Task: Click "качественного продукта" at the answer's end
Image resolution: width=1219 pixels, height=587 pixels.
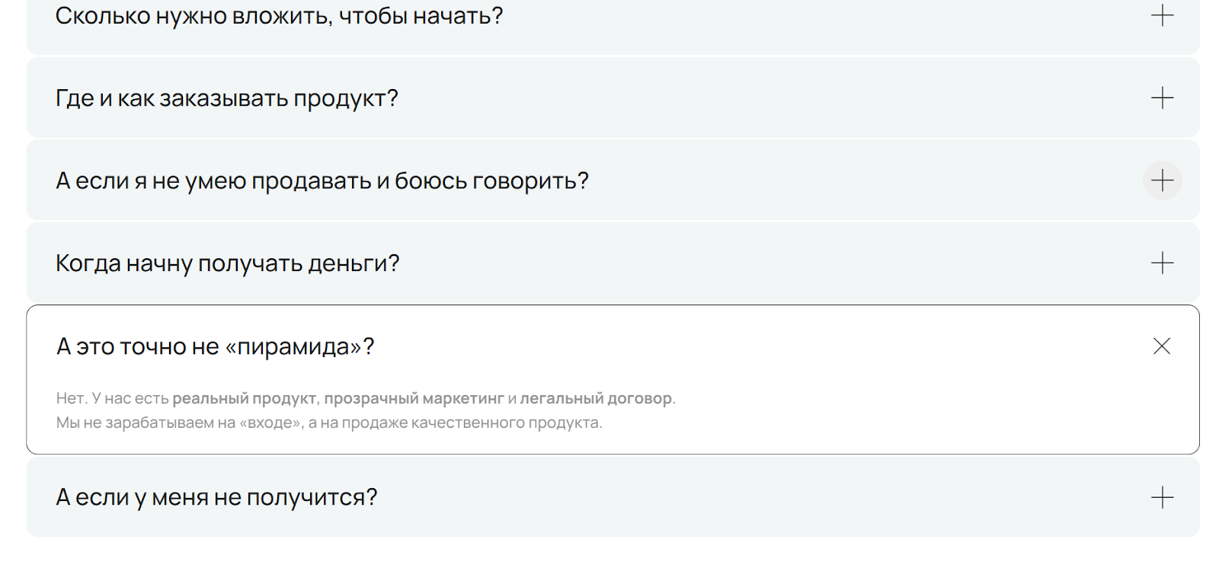Action: (x=506, y=423)
